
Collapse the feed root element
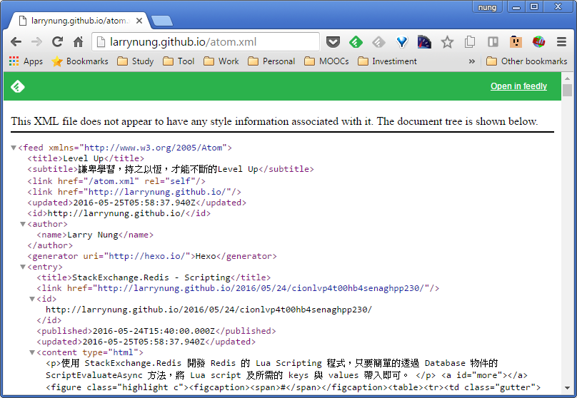tap(14, 148)
